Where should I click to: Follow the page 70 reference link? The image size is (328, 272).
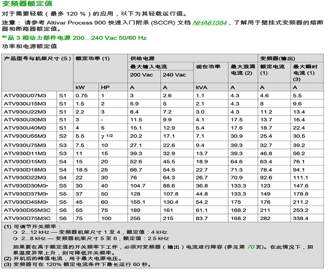(x=251, y=247)
